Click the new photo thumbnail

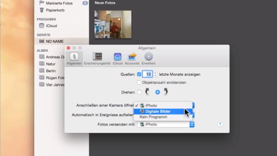point(113,24)
